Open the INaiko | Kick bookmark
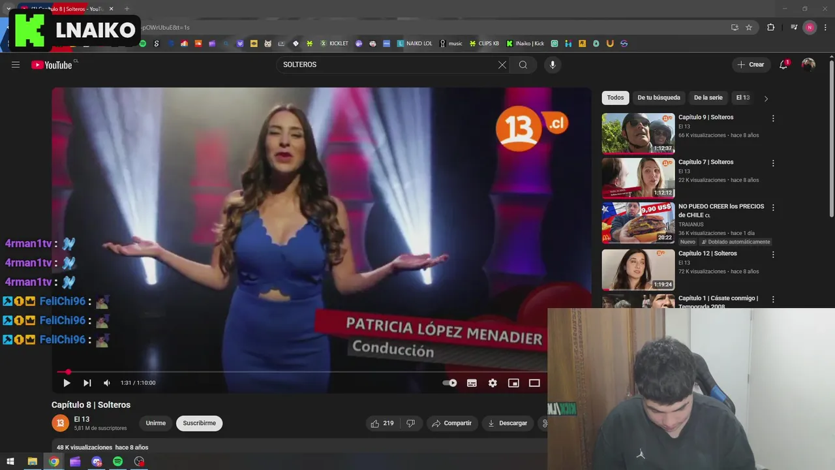Viewport: 835px width, 470px height. (525, 44)
